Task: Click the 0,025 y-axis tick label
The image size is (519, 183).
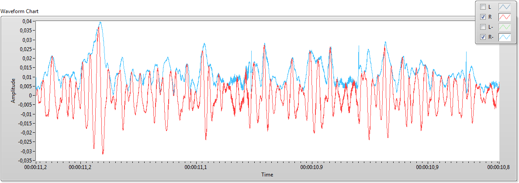Action: pos(26,49)
